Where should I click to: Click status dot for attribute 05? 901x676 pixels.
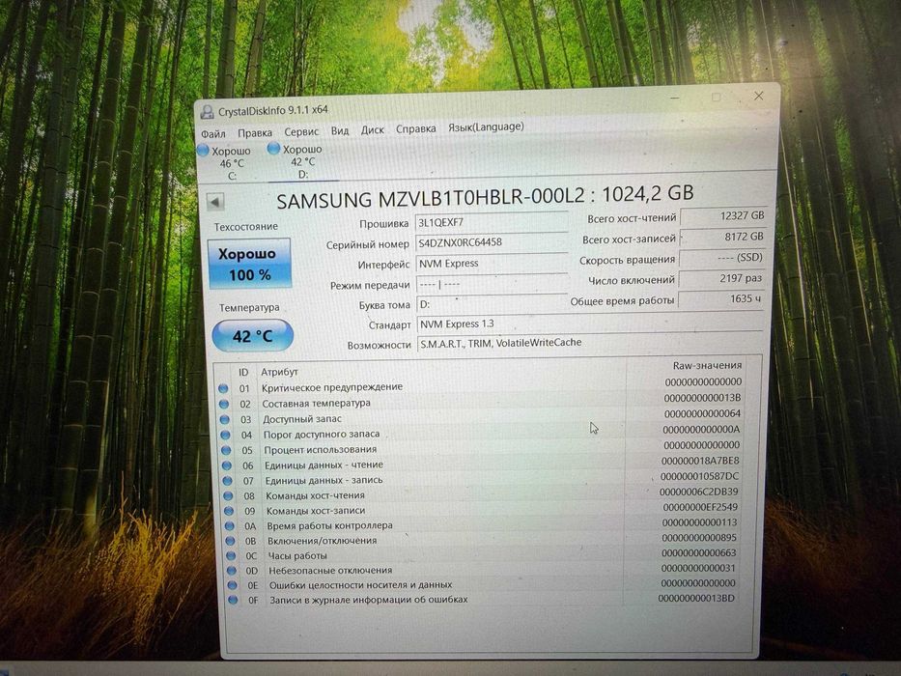coord(226,451)
